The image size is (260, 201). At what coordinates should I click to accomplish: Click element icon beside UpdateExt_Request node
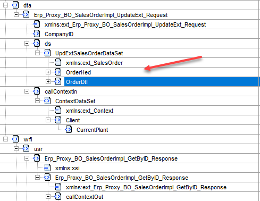click(26, 15)
